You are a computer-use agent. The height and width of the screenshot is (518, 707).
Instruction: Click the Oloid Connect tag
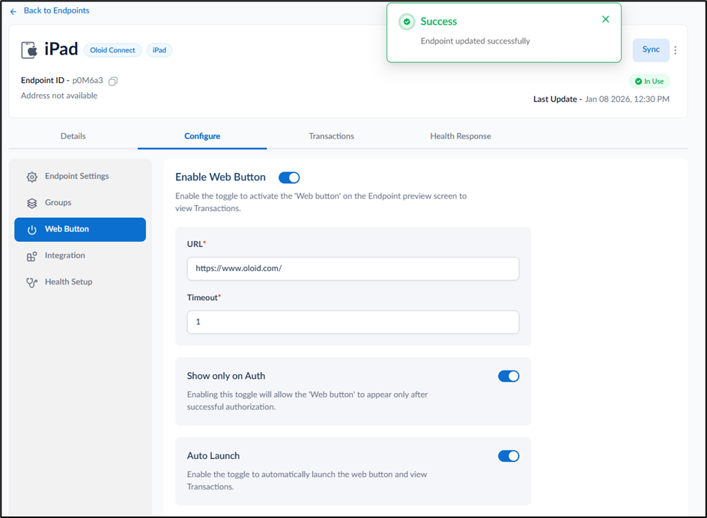[113, 50]
